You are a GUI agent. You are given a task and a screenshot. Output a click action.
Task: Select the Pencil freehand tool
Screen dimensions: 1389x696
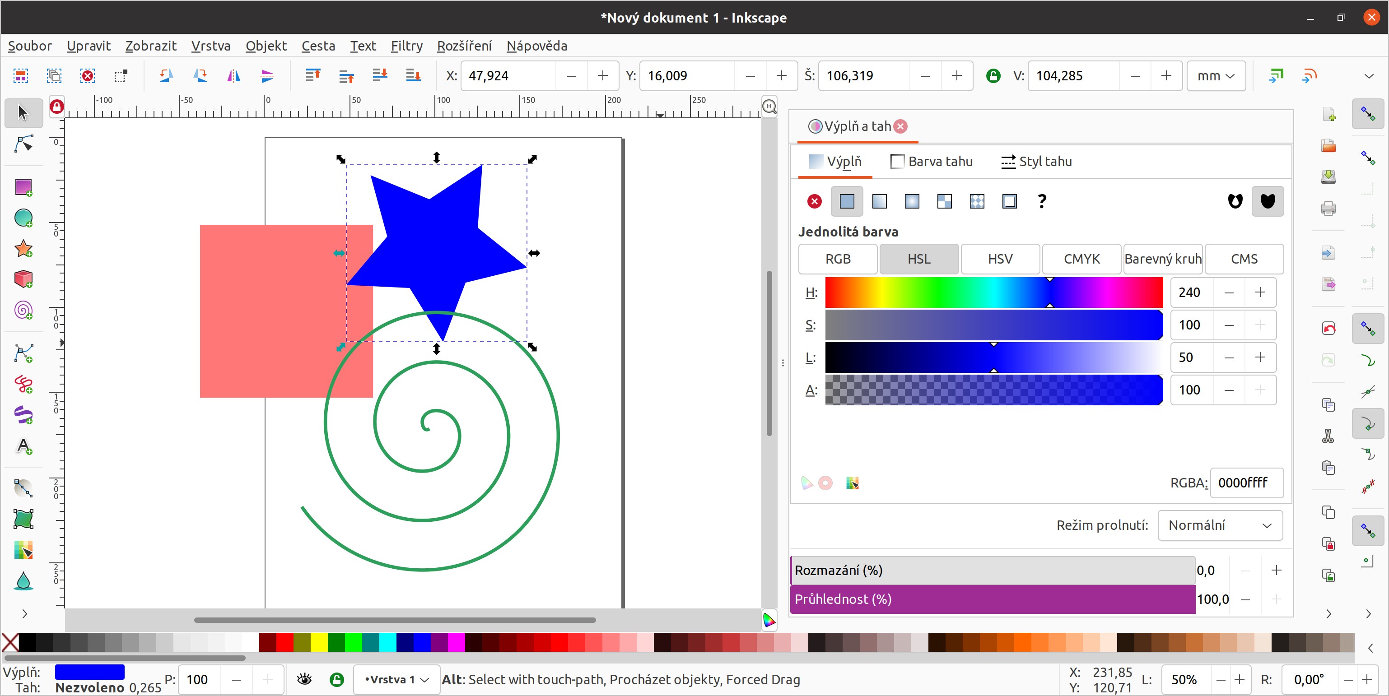tap(23, 385)
